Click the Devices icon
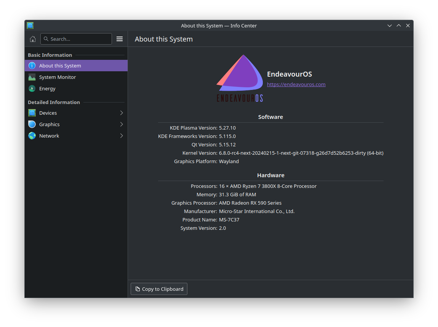 click(x=32, y=113)
